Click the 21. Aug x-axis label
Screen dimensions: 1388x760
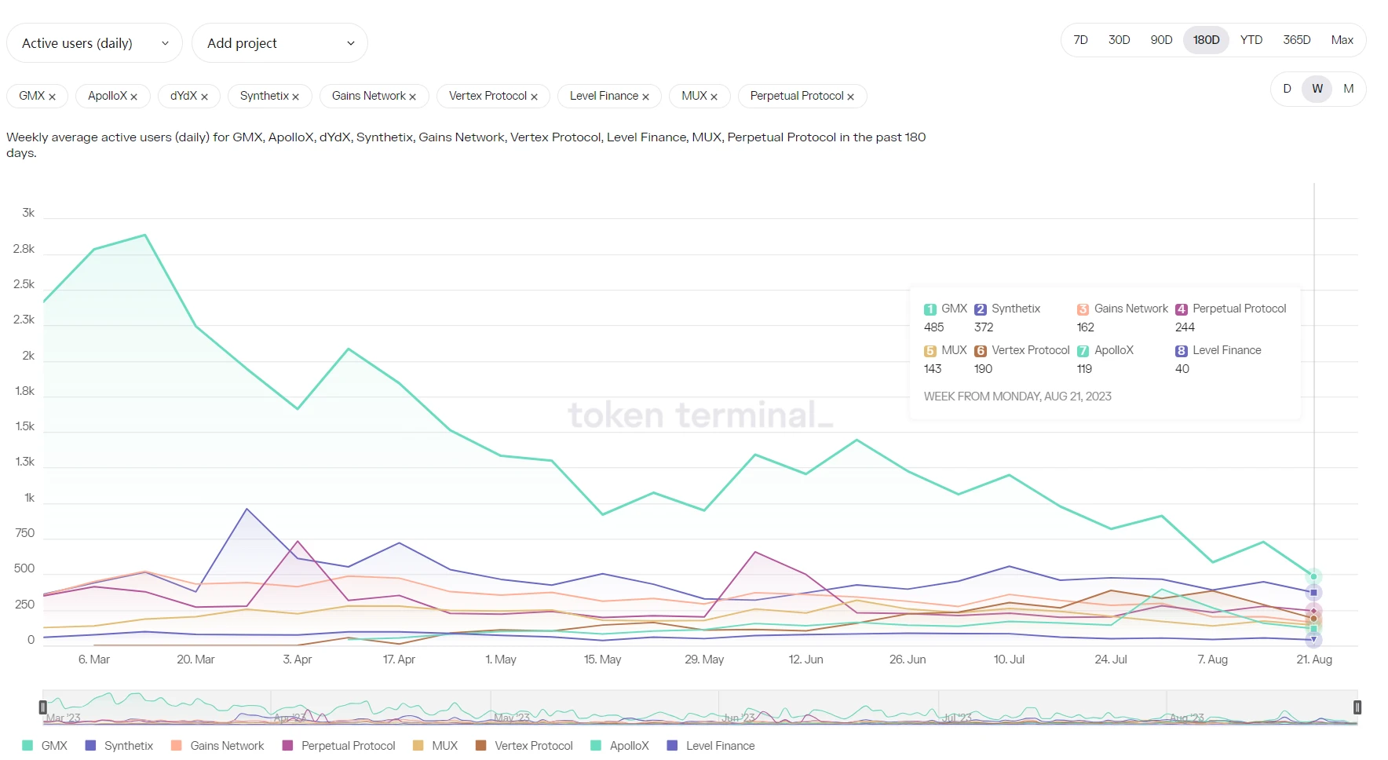tap(1314, 660)
